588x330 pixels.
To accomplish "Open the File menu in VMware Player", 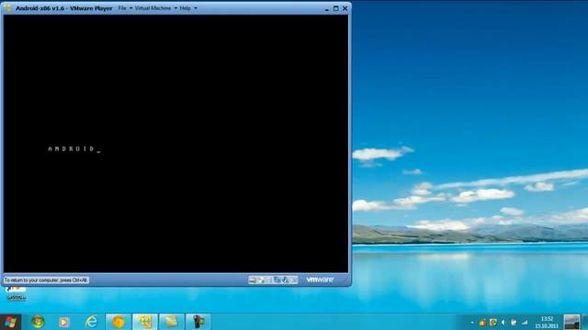I will 122,8.
